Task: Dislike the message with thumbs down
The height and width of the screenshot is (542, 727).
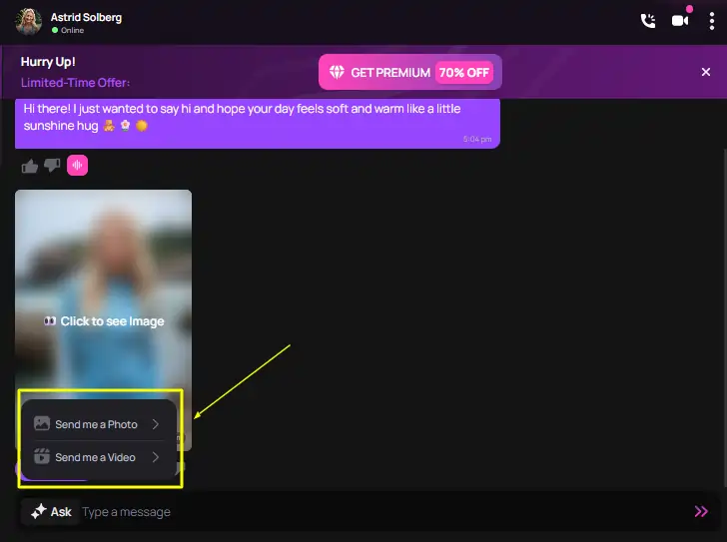Action: point(53,166)
